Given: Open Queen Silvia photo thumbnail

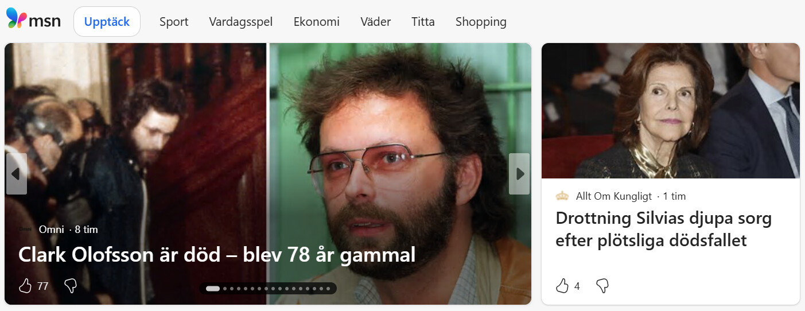Looking at the screenshot, I should pos(671,111).
